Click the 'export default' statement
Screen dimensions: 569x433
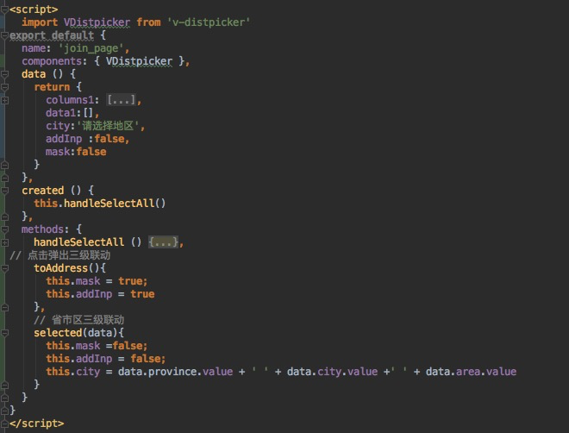52,35
